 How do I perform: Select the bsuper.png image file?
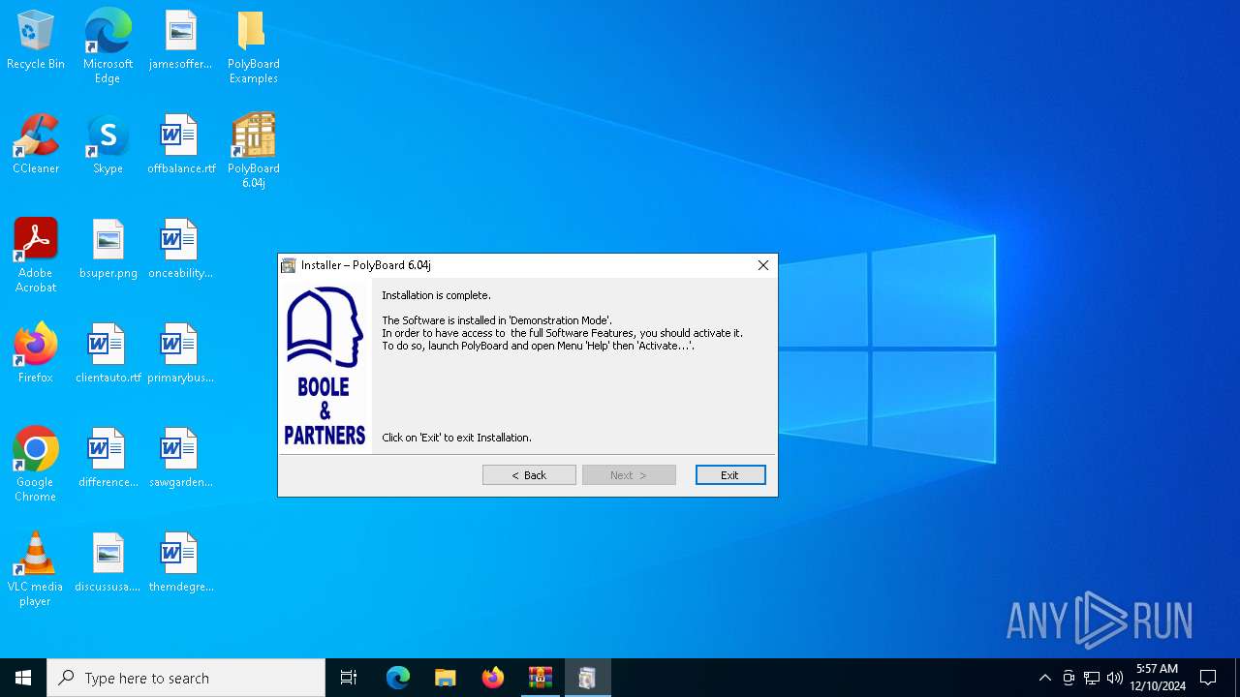click(108, 250)
